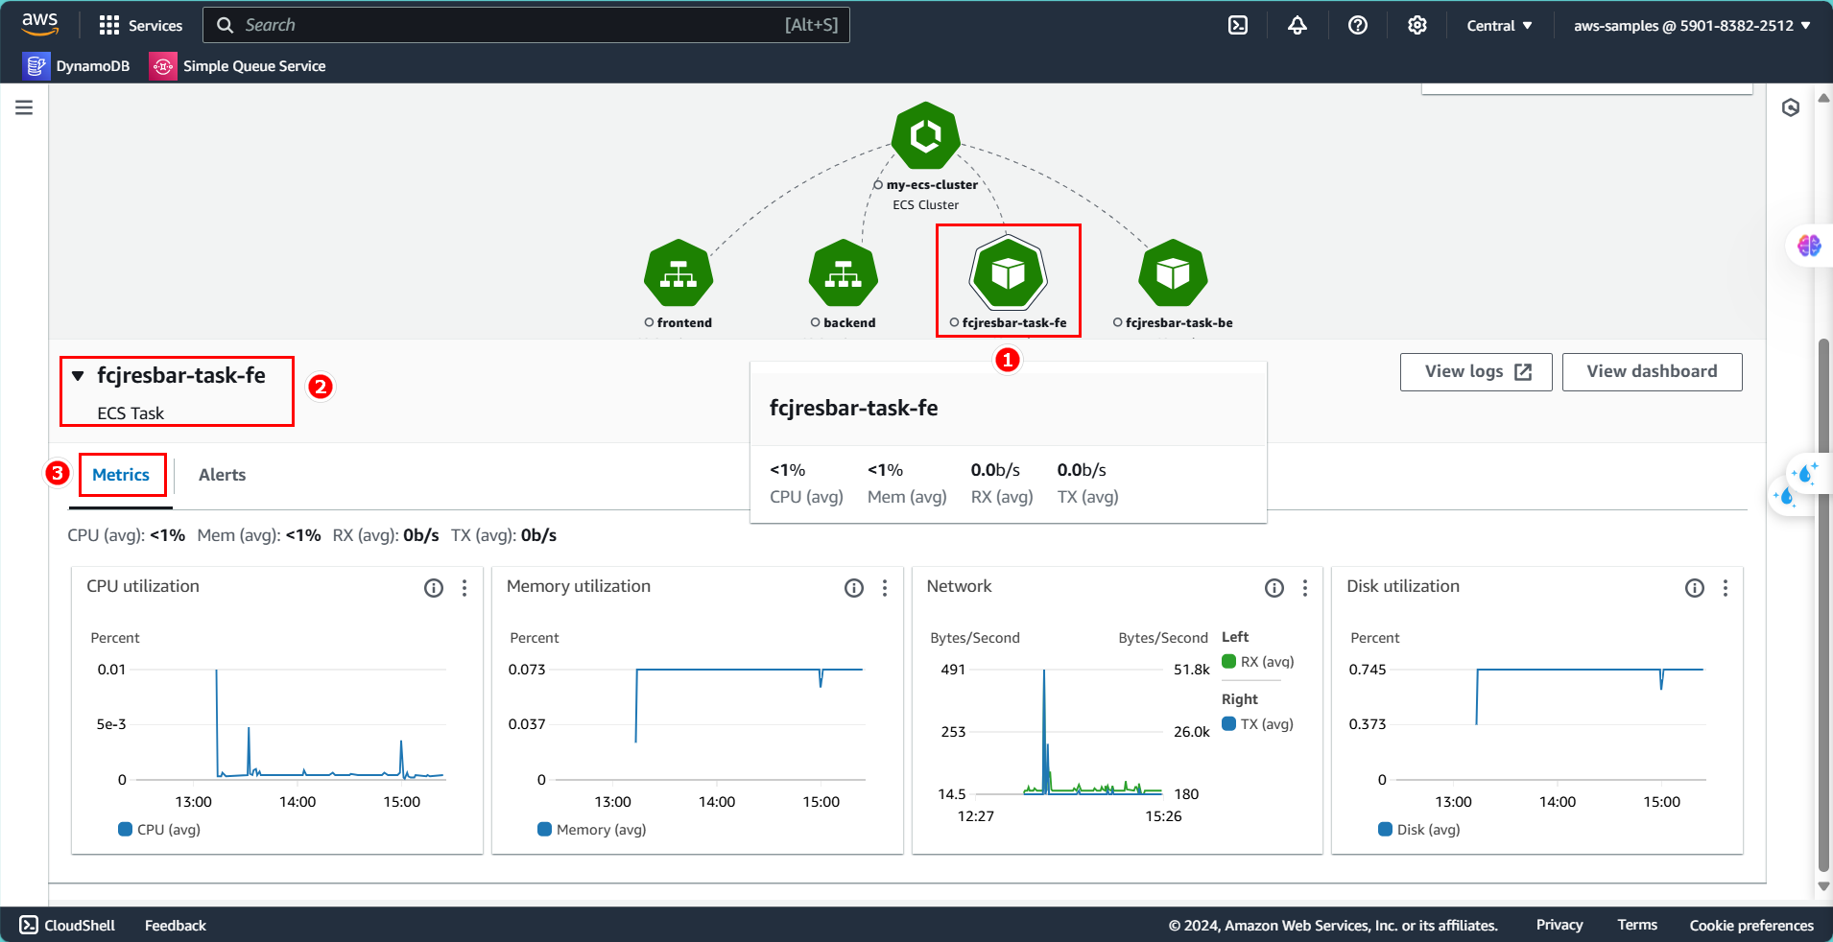Click the my-ecs-cluster label text
This screenshot has height=942, width=1833.
932,184
